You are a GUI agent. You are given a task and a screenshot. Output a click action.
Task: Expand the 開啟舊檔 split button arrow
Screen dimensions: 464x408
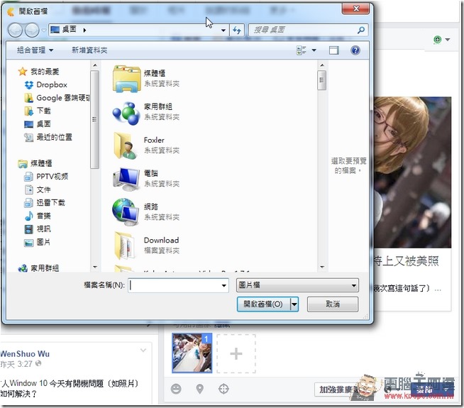pyautogui.click(x=294, y=304)
